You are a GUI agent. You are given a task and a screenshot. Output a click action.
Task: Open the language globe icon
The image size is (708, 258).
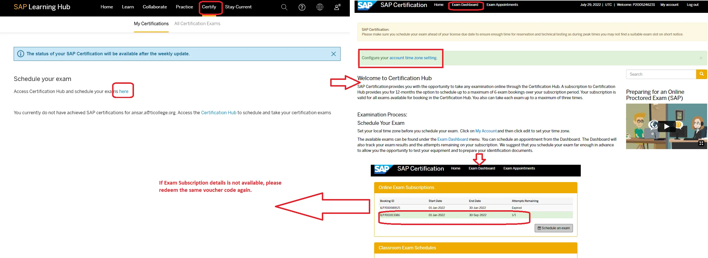pos(320,7)
